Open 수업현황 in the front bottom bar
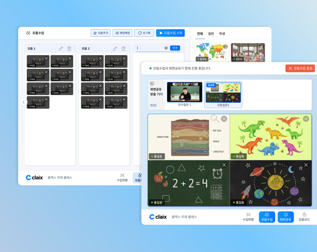 (248, 217)
